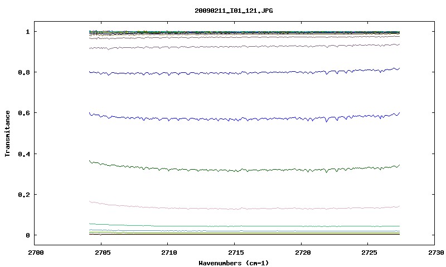Click the y-axis tick label 0.2
446x267 pixels.
click(24, 195)
